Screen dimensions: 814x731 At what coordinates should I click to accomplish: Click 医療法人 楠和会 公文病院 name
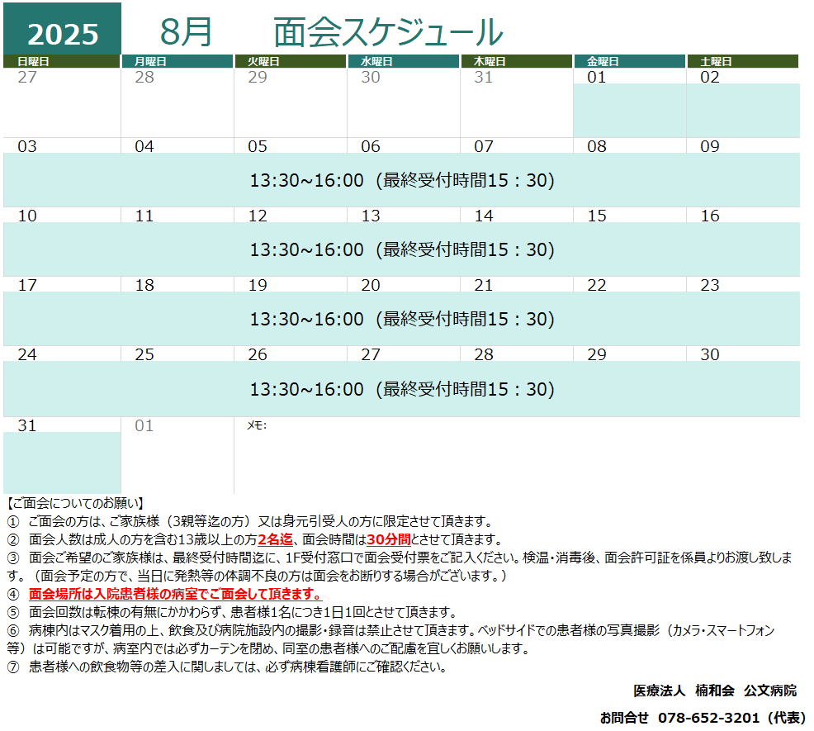tap(715, 691)
